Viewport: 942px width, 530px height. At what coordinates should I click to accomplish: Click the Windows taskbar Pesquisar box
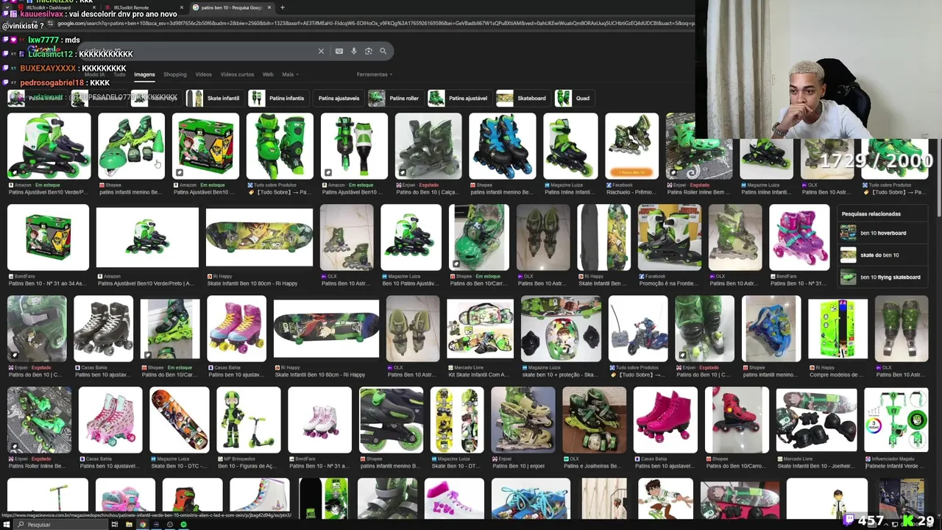[61, 525]
